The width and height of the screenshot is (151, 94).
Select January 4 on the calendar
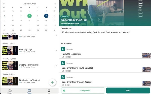click(x=4, y=16)
